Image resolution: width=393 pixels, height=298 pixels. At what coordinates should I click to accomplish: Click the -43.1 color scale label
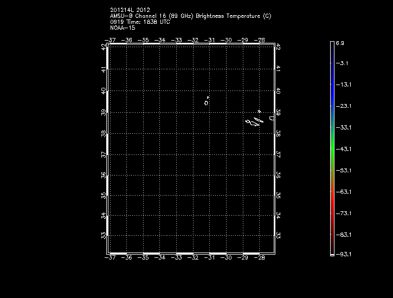tap(343, 148)
